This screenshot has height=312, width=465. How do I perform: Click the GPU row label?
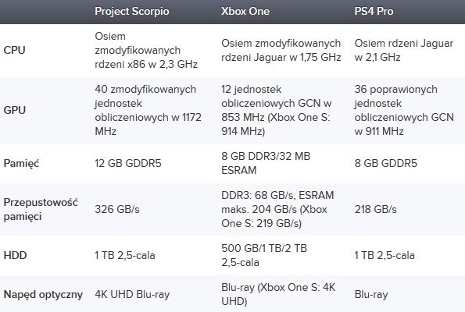[15, 110]
